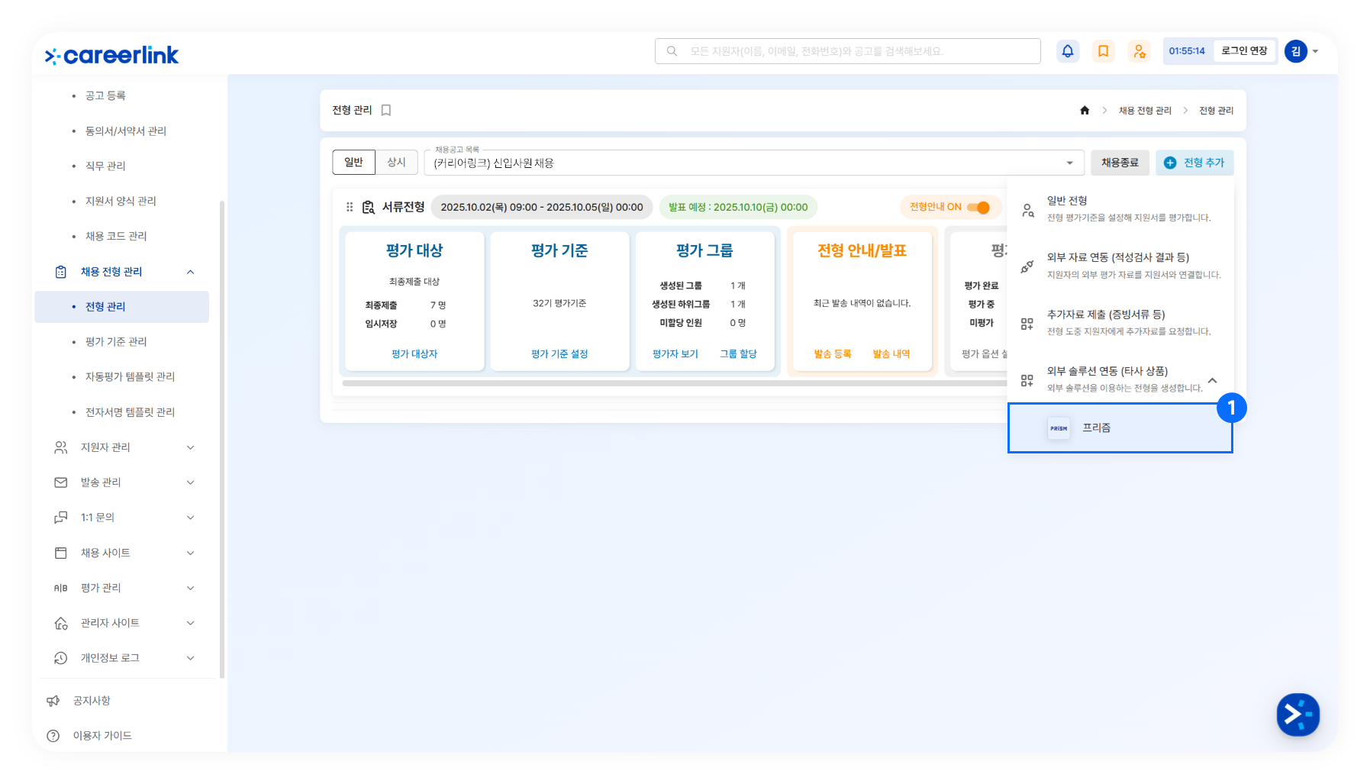Click the 로그인 연장 button
The width and height of the screenshot is (1370, 784).
point(1244,51)
